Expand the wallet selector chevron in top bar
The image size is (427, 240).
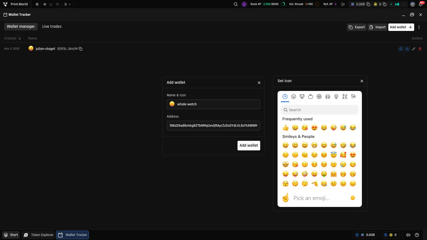click(404, 4)
